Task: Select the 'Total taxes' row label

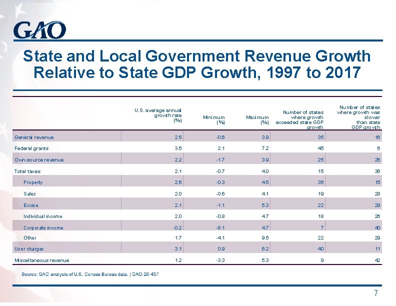Action: 27,171
